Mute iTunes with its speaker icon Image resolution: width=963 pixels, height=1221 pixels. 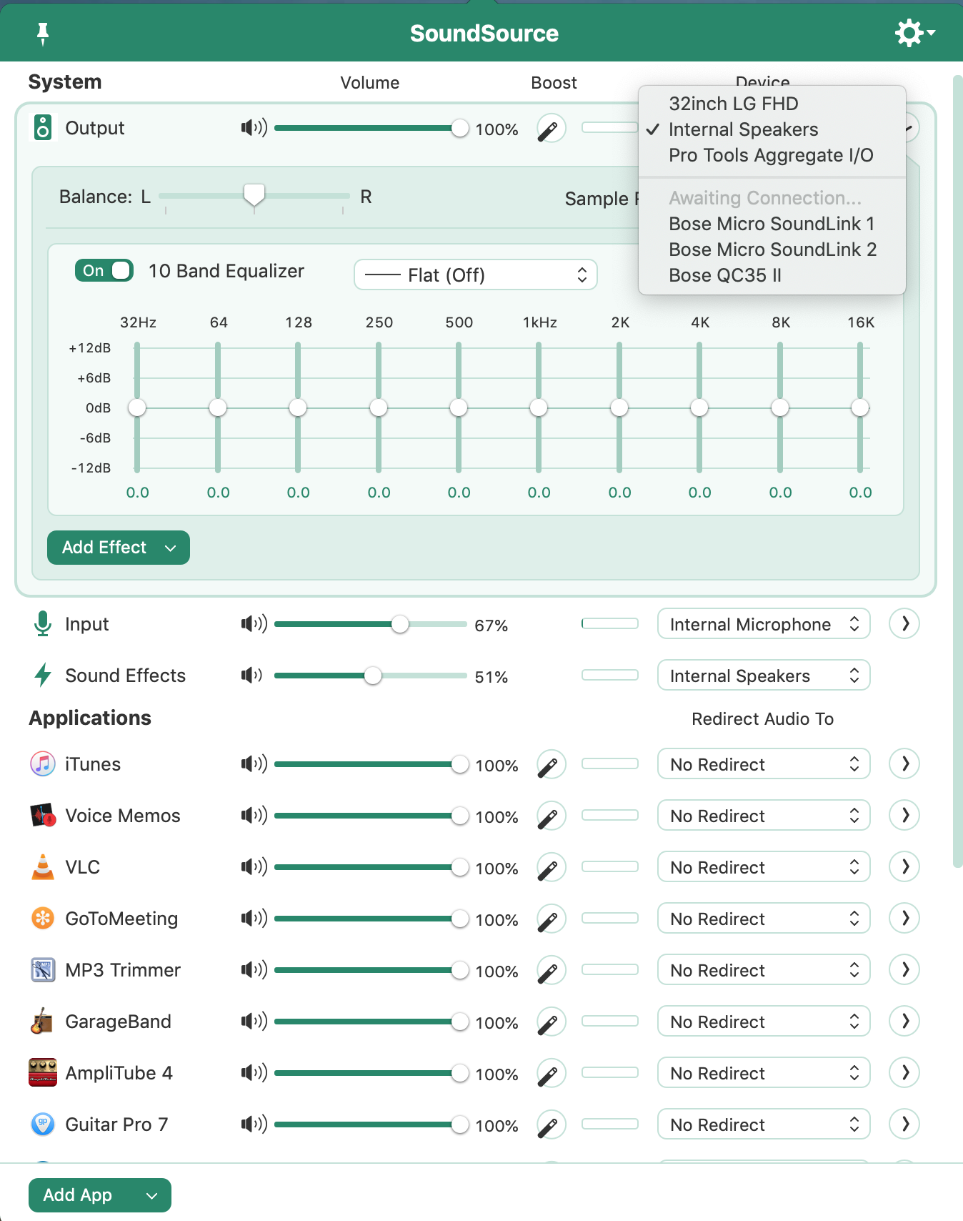coord(254,764)
